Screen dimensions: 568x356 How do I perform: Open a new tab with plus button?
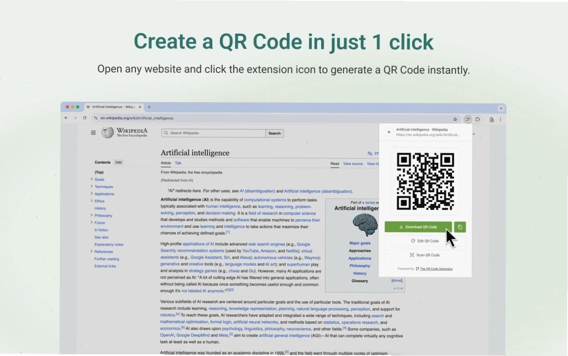click(149, 107)
